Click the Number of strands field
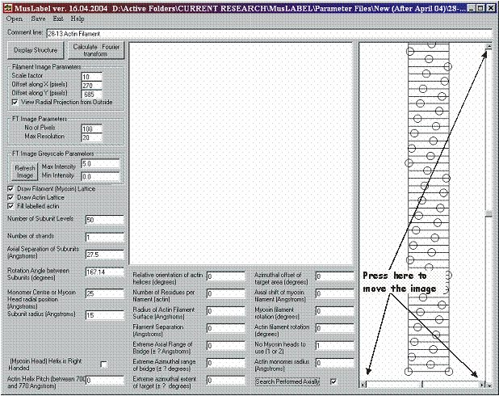 coord(105,238)
